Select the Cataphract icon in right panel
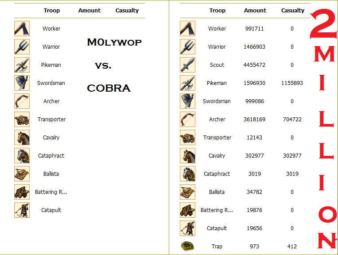 pyautogui.click(x=187, y=174)
